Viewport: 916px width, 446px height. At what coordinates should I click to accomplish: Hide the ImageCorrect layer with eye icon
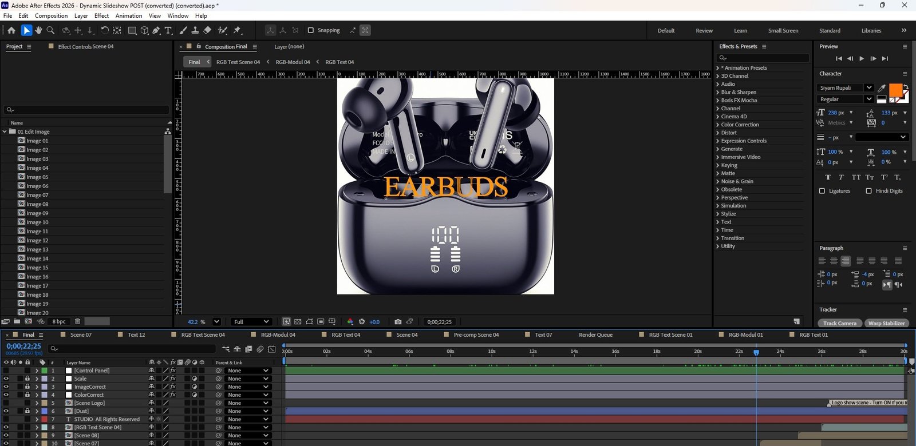coord(6,387)
